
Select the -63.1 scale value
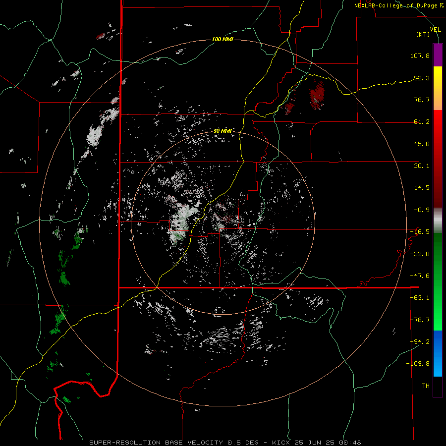[x=420, y=298]
